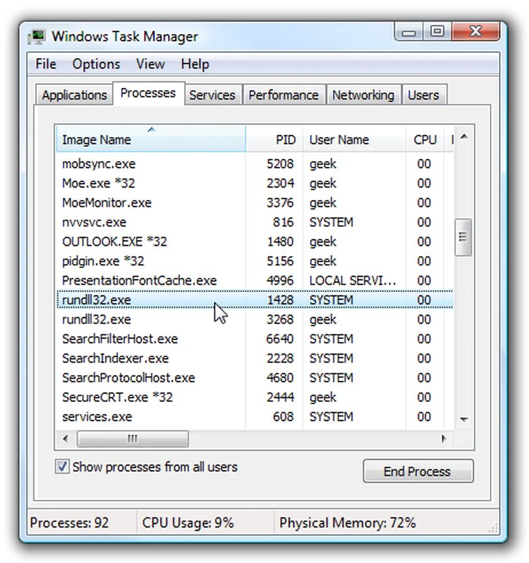The height and width of the screenshot is (563, 529).
Task: Select the OUTLOOK.EXE *32 process
Action: click(255, 242)
